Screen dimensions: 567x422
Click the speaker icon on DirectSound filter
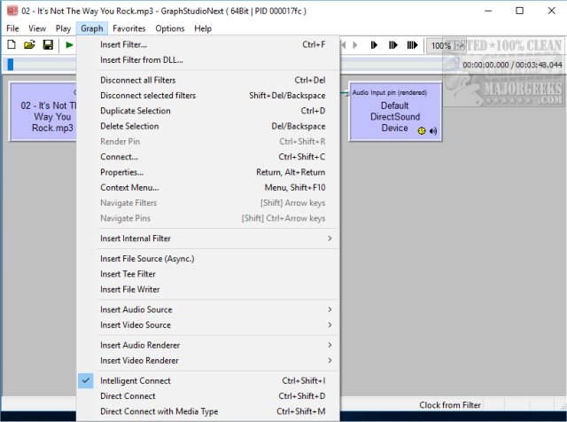433,130
